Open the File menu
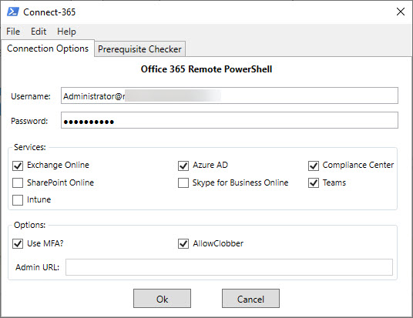This screenshot has height=318, width=413. 13,32
